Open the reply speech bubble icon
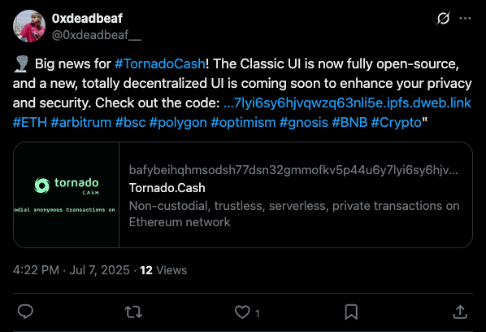This screenshot has width=486, height=332. [25, 312]
